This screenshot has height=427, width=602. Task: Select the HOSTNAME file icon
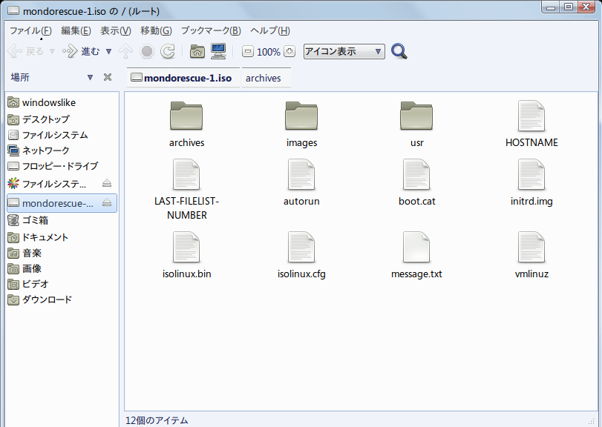click(x=531, y=116)
